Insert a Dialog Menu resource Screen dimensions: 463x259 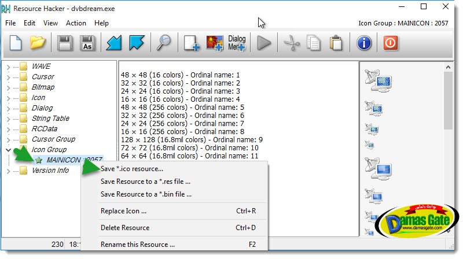pos(237,43)
